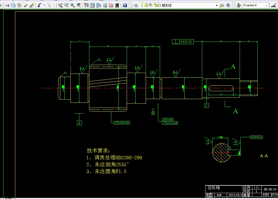Select the text 调质处理HBS260-290
The height and width of the screenshot is (199, 278).
[x=118, y=157]
